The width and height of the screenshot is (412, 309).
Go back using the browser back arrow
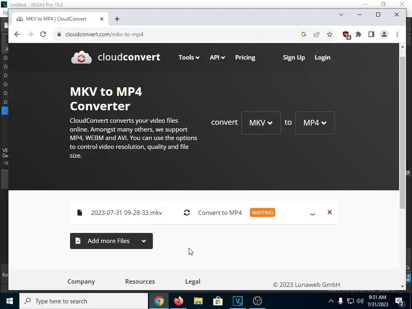17,34
